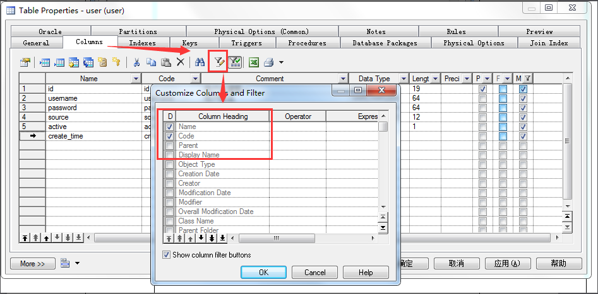The height and width of the screenshot is (294, 598).
Task: Uncheck the Code column heading checkbox
Action: (x=170, y=136)
